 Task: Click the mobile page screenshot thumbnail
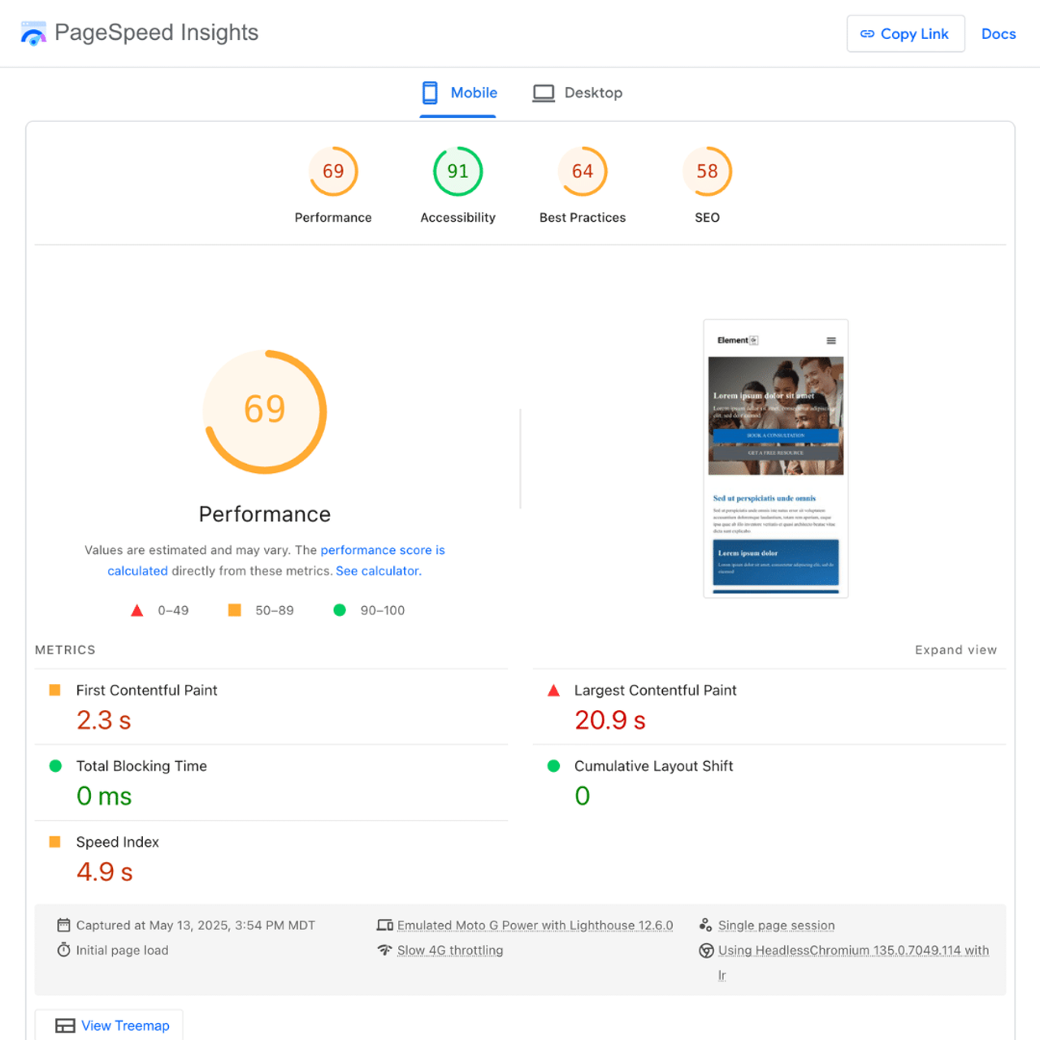pyautogui.click(x=776, y=459)
